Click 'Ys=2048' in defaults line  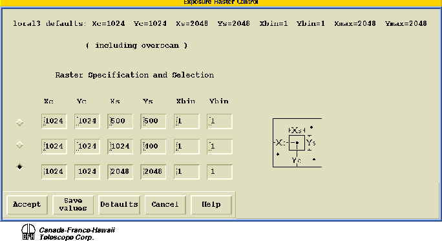[x=234, y=23]
